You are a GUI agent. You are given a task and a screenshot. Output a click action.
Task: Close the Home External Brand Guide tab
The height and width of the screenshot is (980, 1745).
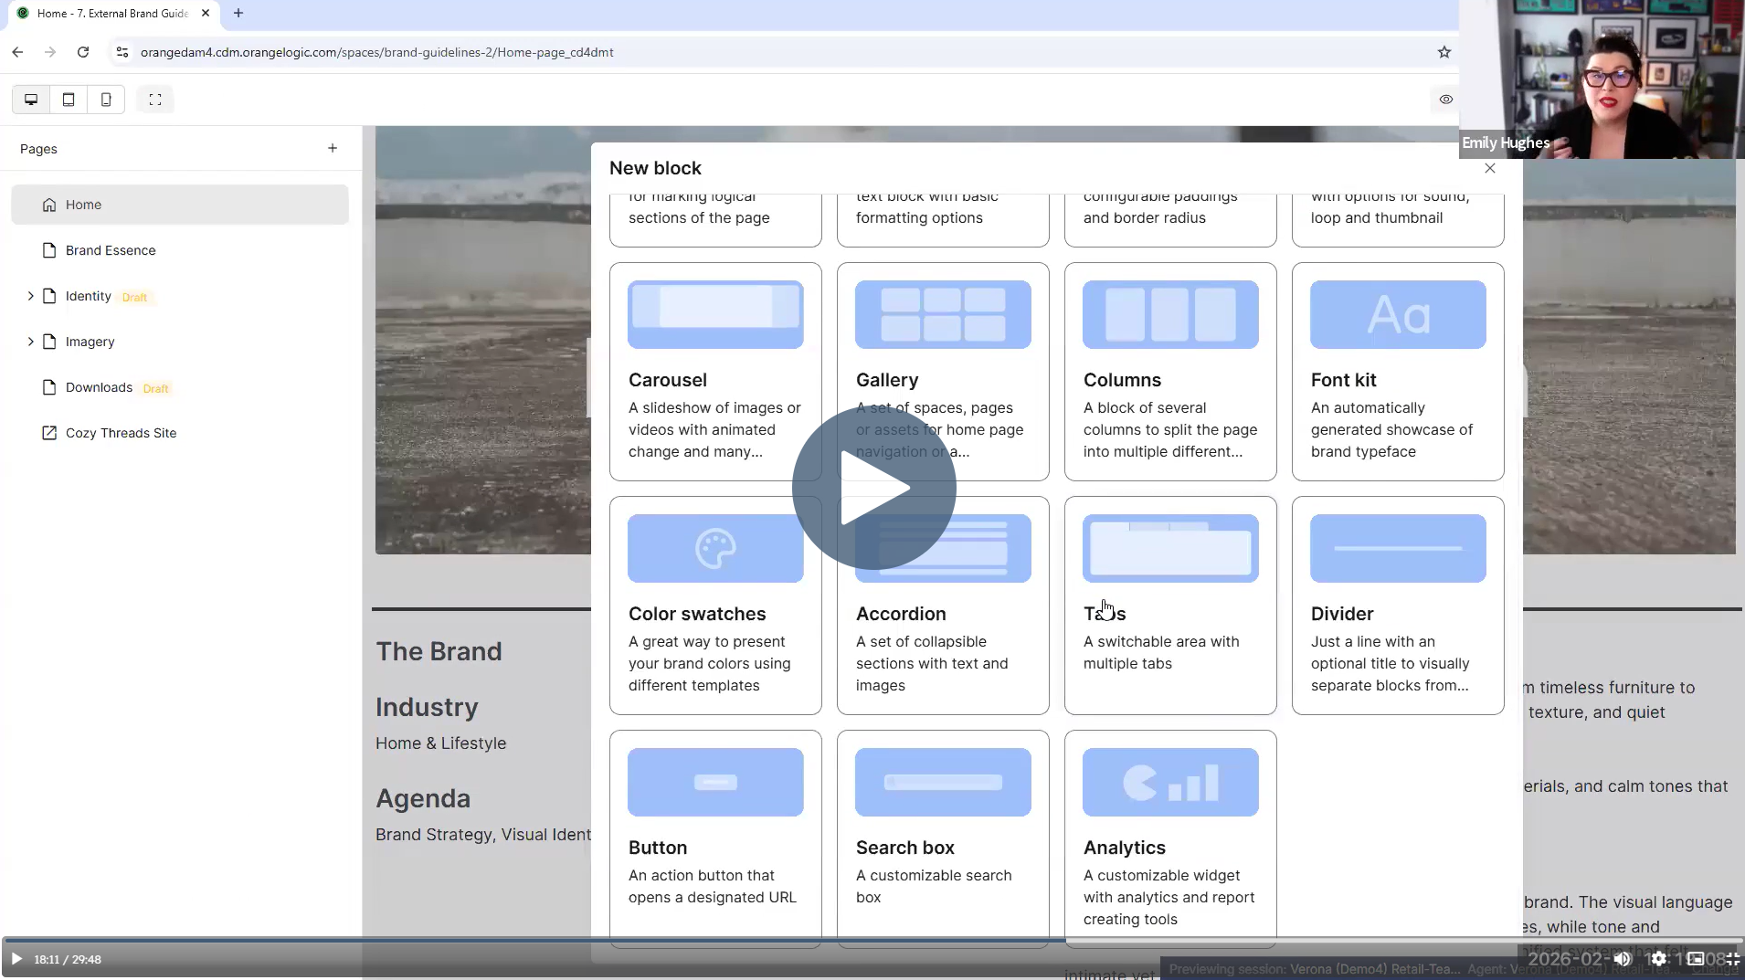click(206, 13)
